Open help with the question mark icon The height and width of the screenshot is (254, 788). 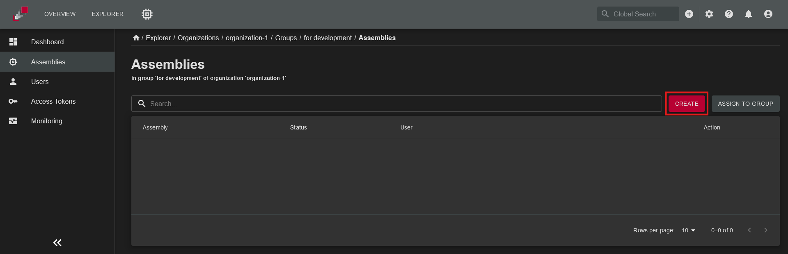tap(729, 14)
